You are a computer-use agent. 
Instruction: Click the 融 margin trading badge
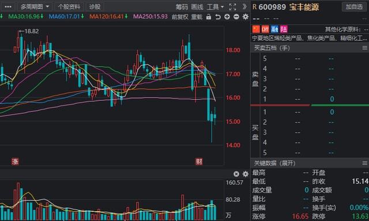274,29
